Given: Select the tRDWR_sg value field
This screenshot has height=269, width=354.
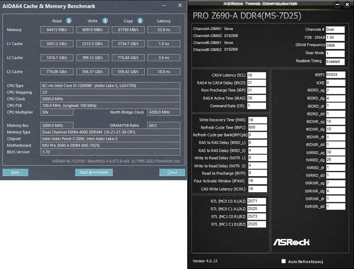Looking at the screenshot, I should tap(336, 122).
